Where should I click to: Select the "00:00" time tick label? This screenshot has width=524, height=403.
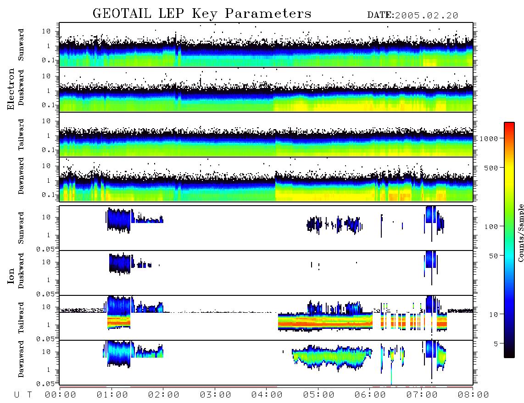tap(61, 395)
